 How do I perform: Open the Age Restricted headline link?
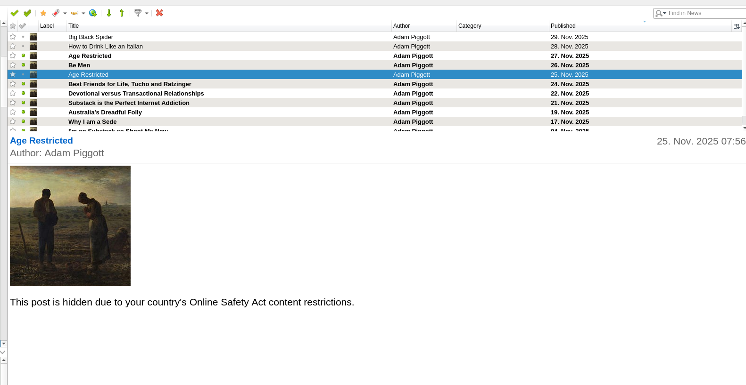click(41, 141)
